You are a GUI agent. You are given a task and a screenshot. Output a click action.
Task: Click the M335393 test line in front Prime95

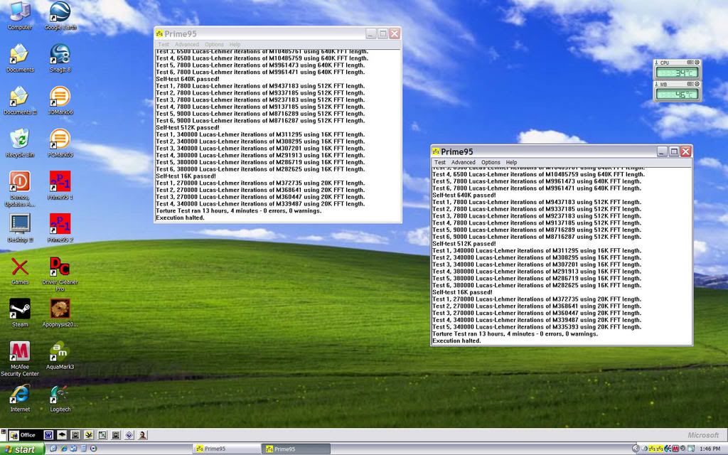pyautogui.click(x=537, y=327)
